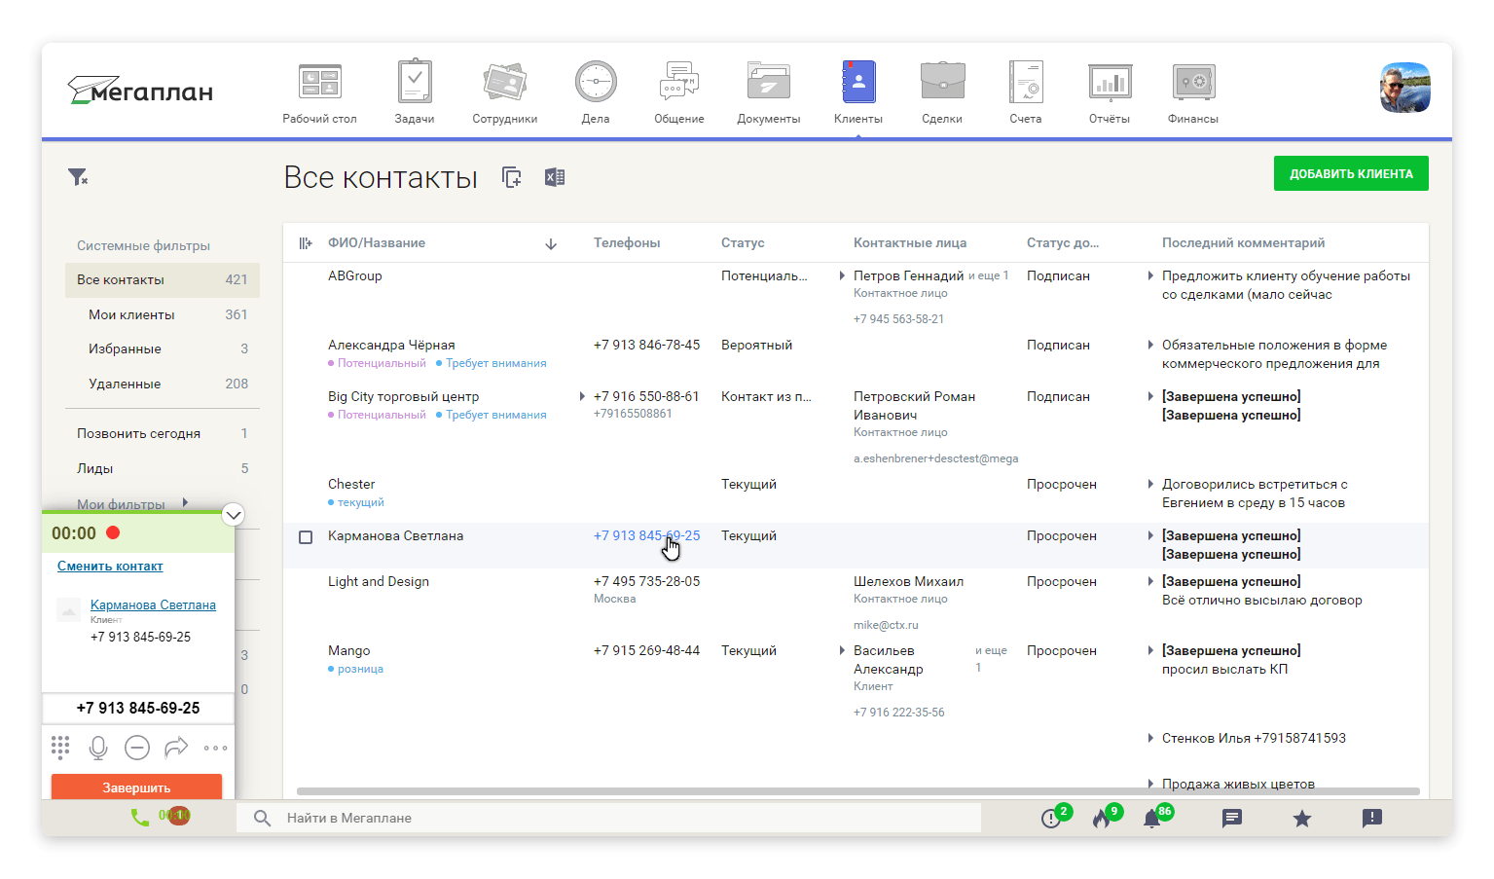Open the notifications bell with 86 badge
Image resolution: width=1494 pixels, height=879 pixels.
(1154, 818)
